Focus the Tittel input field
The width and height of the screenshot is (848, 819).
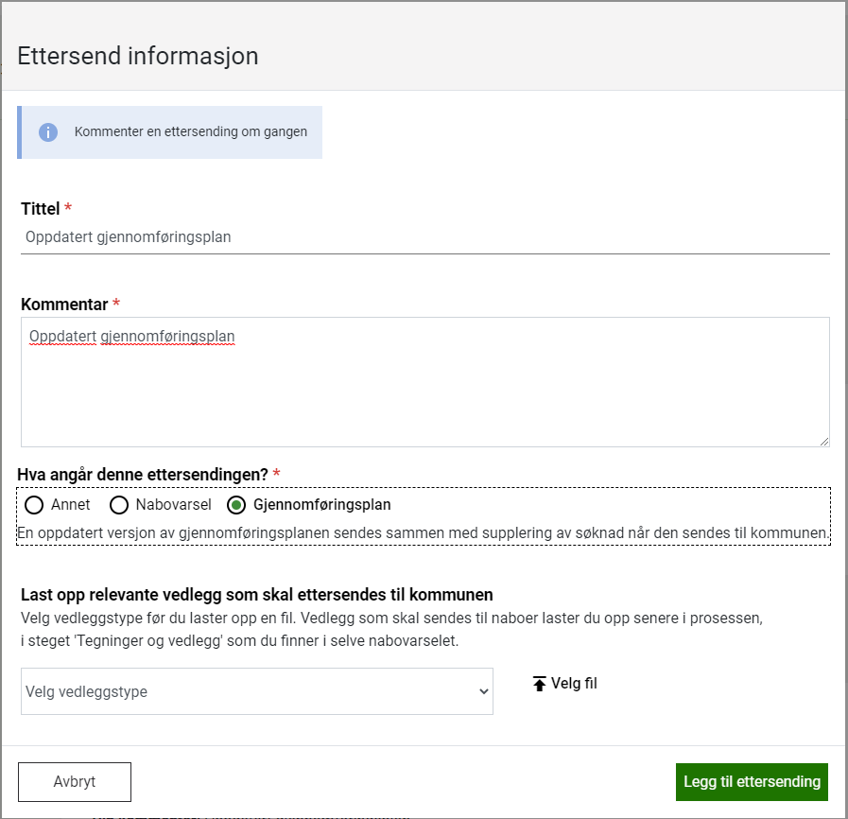click(424, 237)
